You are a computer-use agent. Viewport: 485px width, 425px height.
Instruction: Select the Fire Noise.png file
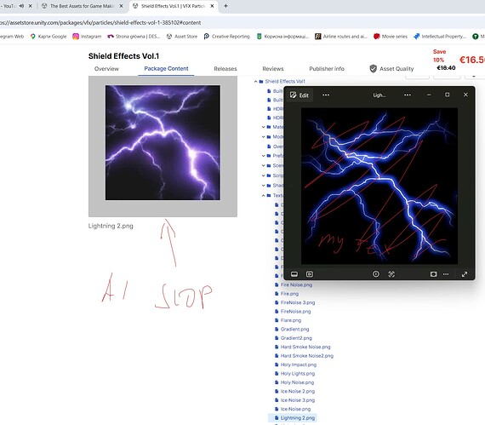click(296, 284)
